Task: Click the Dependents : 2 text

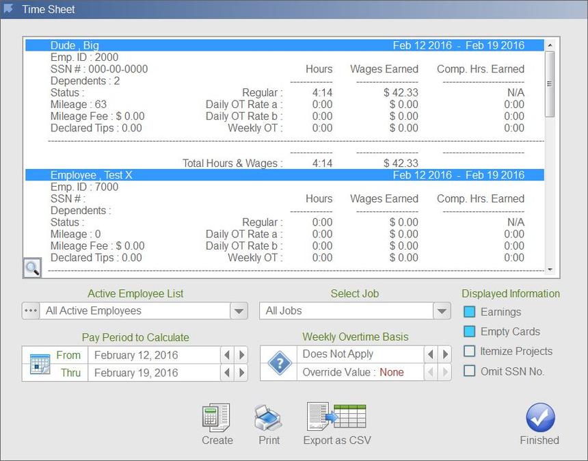Action: [x=85, y=81]
